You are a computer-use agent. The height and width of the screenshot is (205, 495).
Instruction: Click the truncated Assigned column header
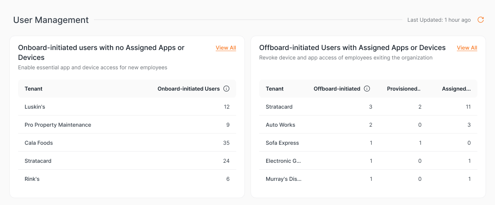click(456, 89)
